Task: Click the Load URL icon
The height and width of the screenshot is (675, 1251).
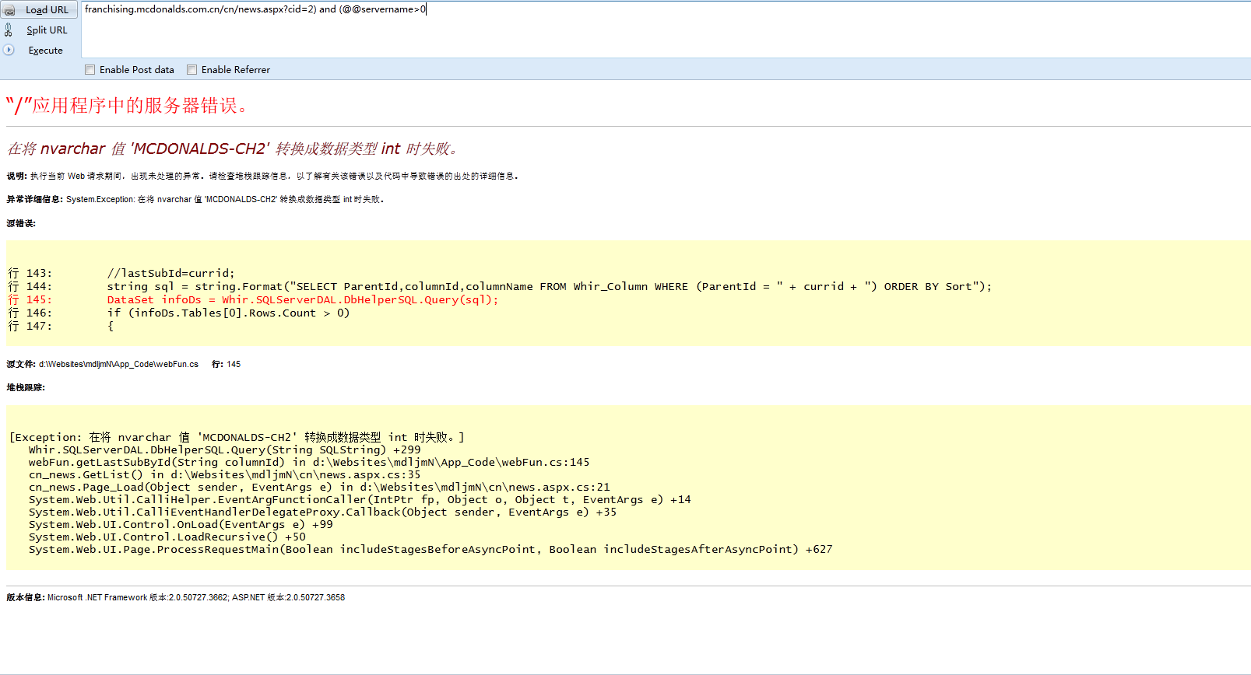Action: [9, 10]
